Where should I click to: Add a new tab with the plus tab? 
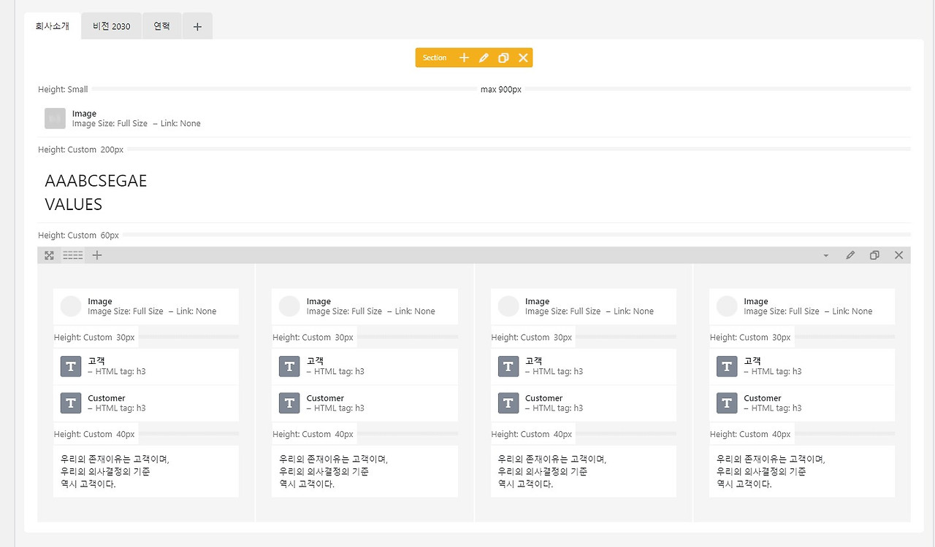(197, 26)
